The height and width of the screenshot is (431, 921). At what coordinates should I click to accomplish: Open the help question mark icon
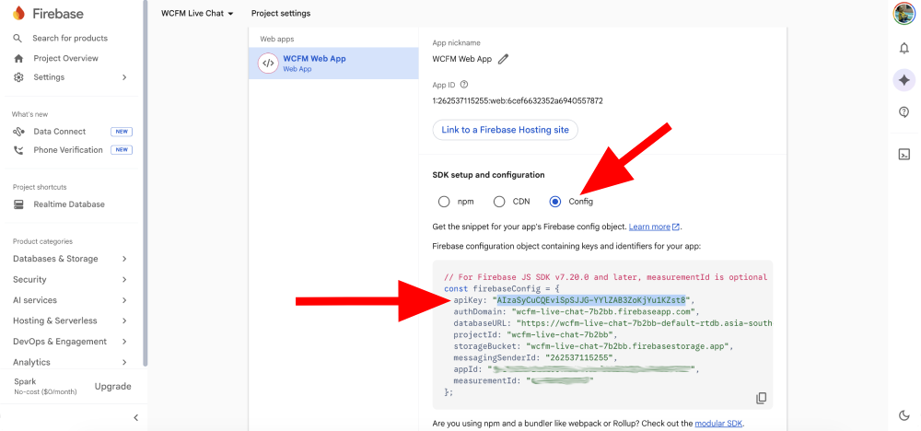[904, 111]
